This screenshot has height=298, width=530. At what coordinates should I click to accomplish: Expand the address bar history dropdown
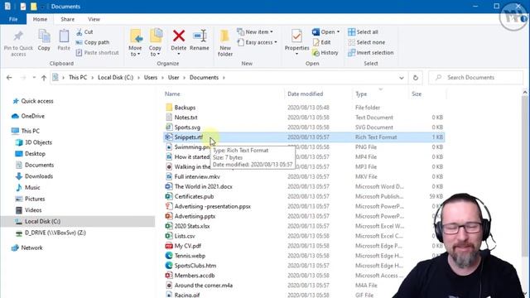(401, 78)
